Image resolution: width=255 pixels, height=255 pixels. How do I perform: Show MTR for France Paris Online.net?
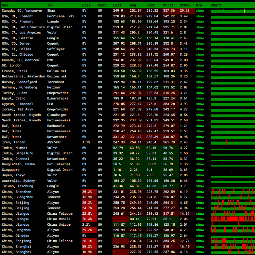200,71
